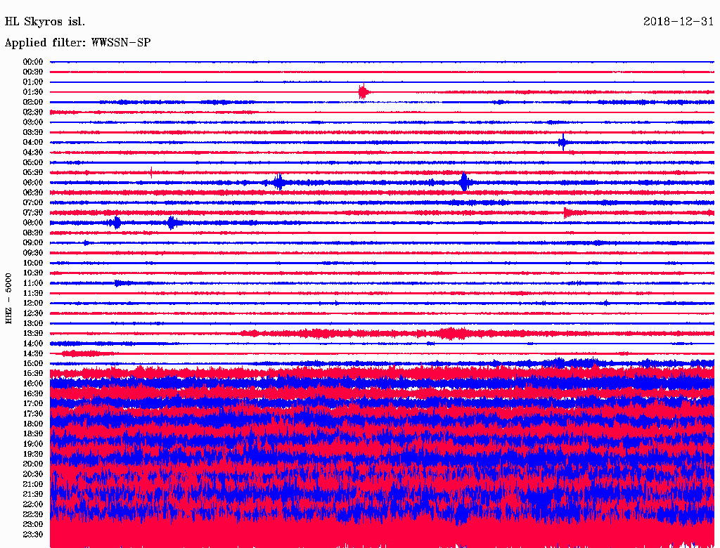Select the 07:00 time label
The image size is (720, 548).
click(x=33, y=202)
